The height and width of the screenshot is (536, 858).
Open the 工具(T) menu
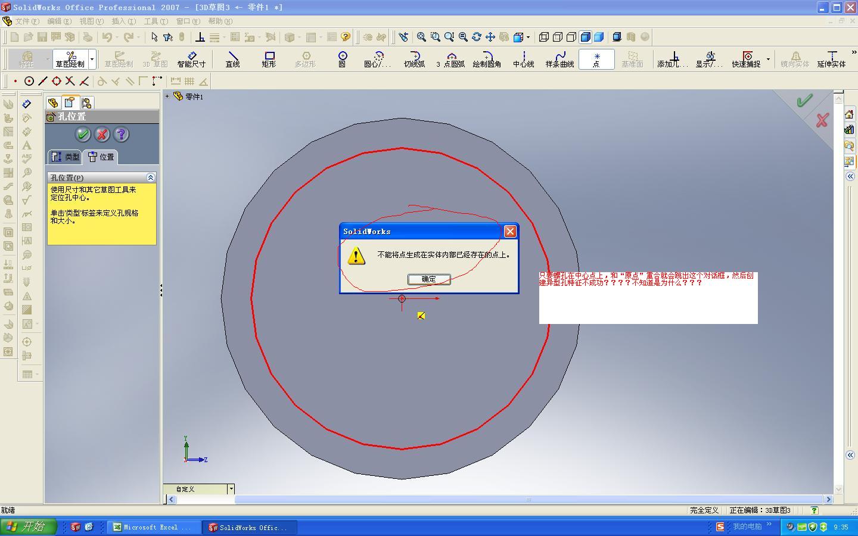156,21
